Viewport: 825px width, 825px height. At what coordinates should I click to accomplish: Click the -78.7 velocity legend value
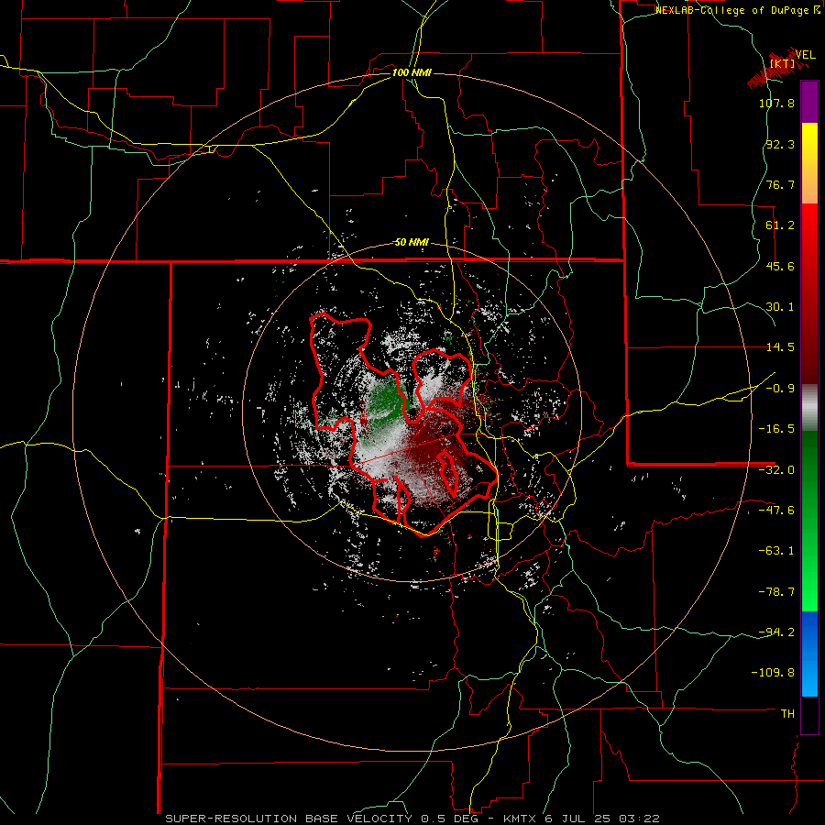(776, 592)
